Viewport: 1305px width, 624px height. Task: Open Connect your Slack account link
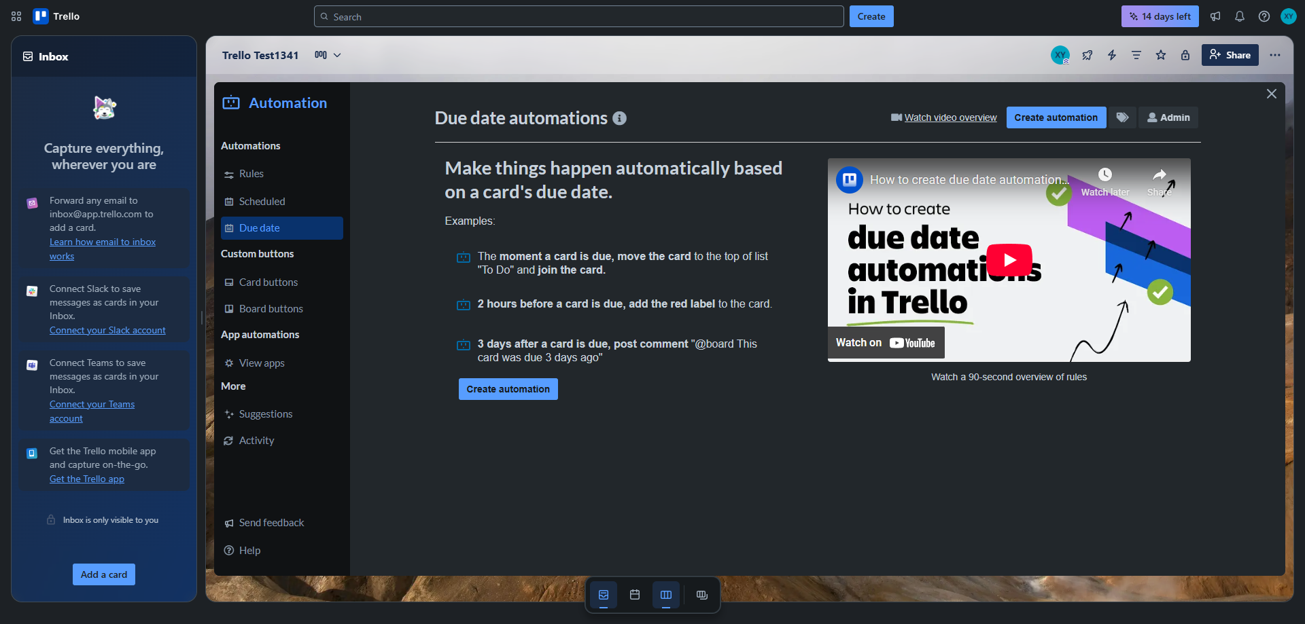(107, 330)
